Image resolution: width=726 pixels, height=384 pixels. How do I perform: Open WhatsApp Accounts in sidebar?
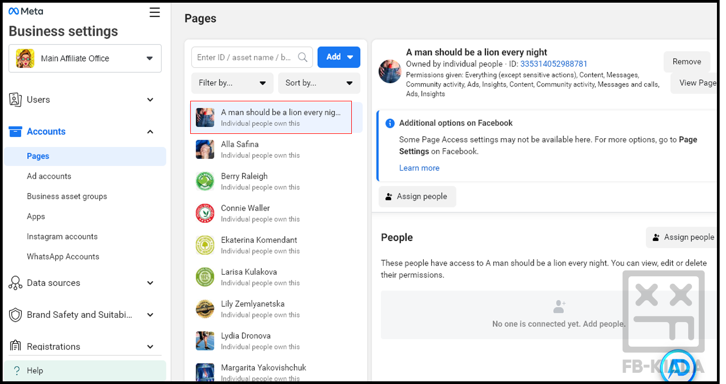point(63,257)
